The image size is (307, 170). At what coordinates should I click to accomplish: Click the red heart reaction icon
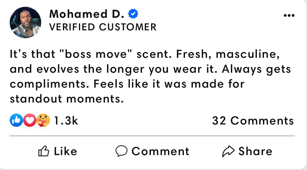pos(29,121)
